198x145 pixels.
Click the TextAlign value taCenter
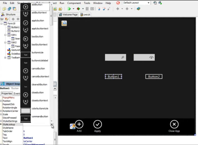[x=28, y=141]
